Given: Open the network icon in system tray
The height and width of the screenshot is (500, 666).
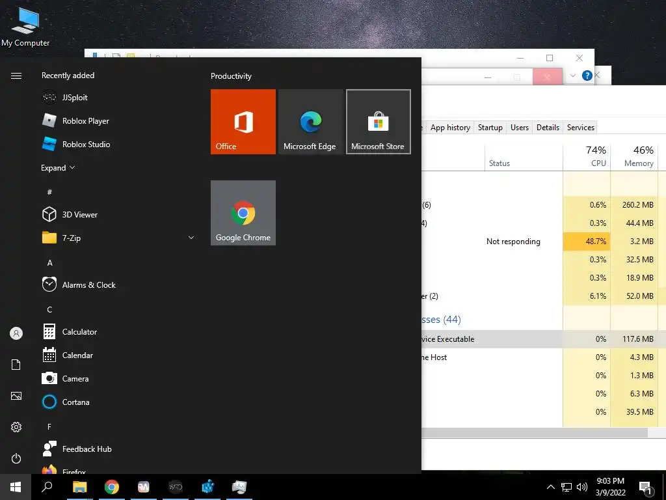Looking at the screenshot, I should [x=566, y=487].
